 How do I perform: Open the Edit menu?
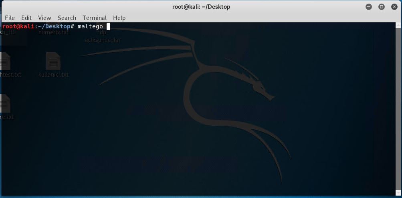point(26,18)
